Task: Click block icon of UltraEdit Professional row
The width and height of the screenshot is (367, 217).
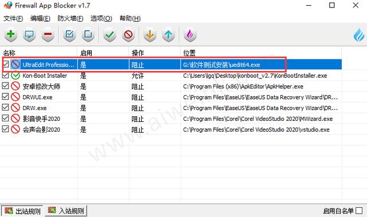Action: [x=15, y=65]
